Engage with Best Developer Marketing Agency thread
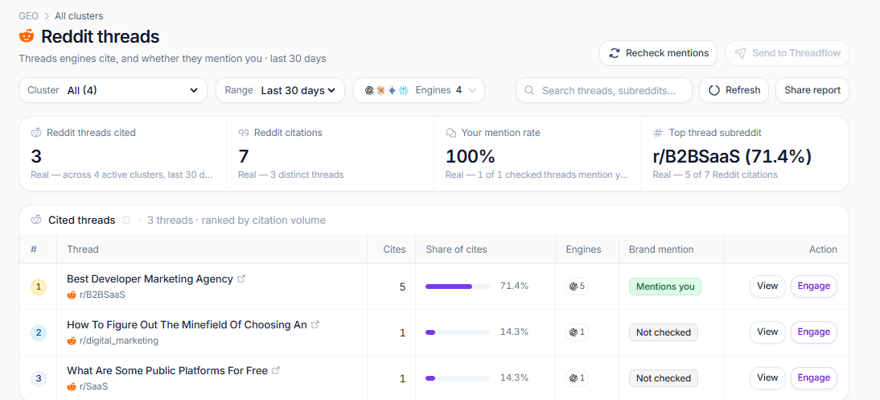880x400 pixels. pos(814,287)
